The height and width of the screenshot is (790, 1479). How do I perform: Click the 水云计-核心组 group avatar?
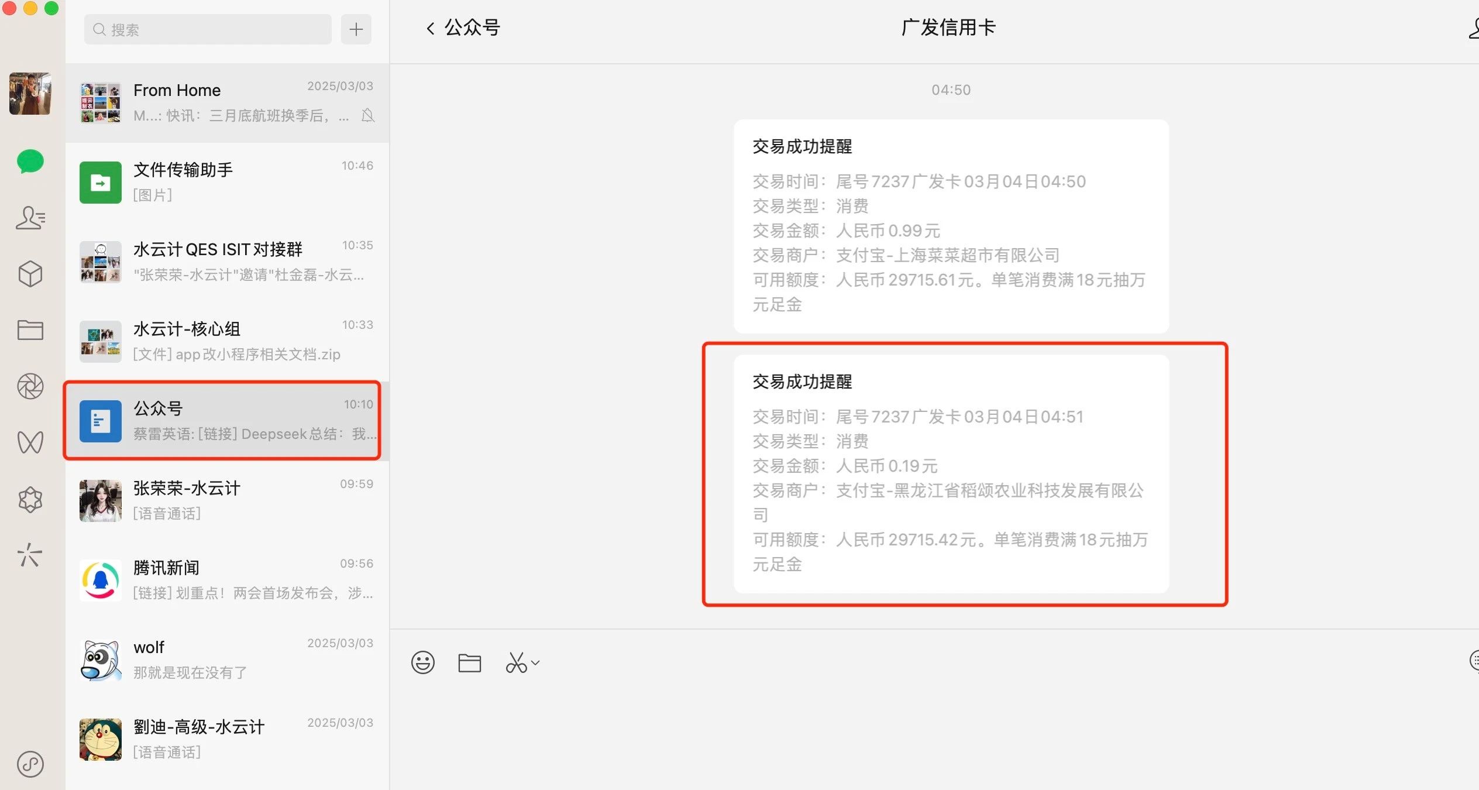(101, 342)
